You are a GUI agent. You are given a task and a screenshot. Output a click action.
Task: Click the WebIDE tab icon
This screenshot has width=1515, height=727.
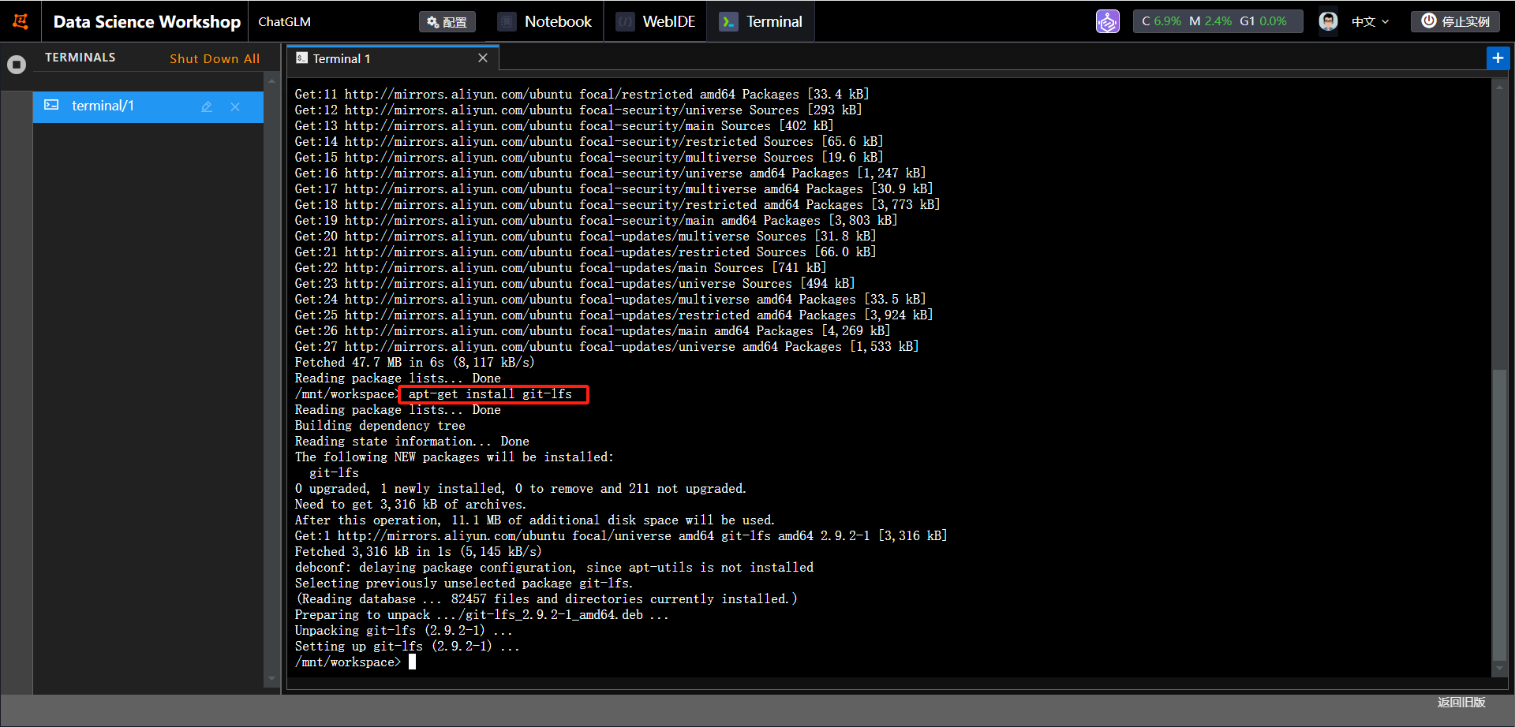pyautogui.click(x=625, y=22)
